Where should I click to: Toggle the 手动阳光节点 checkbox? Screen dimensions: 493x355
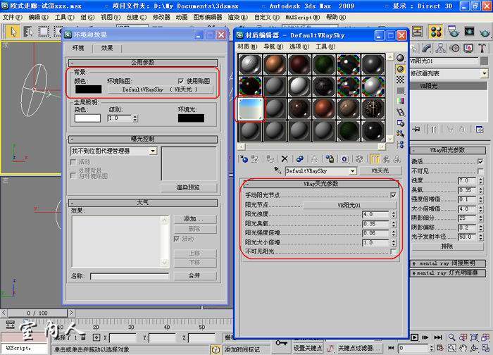[x=393, y=195]
